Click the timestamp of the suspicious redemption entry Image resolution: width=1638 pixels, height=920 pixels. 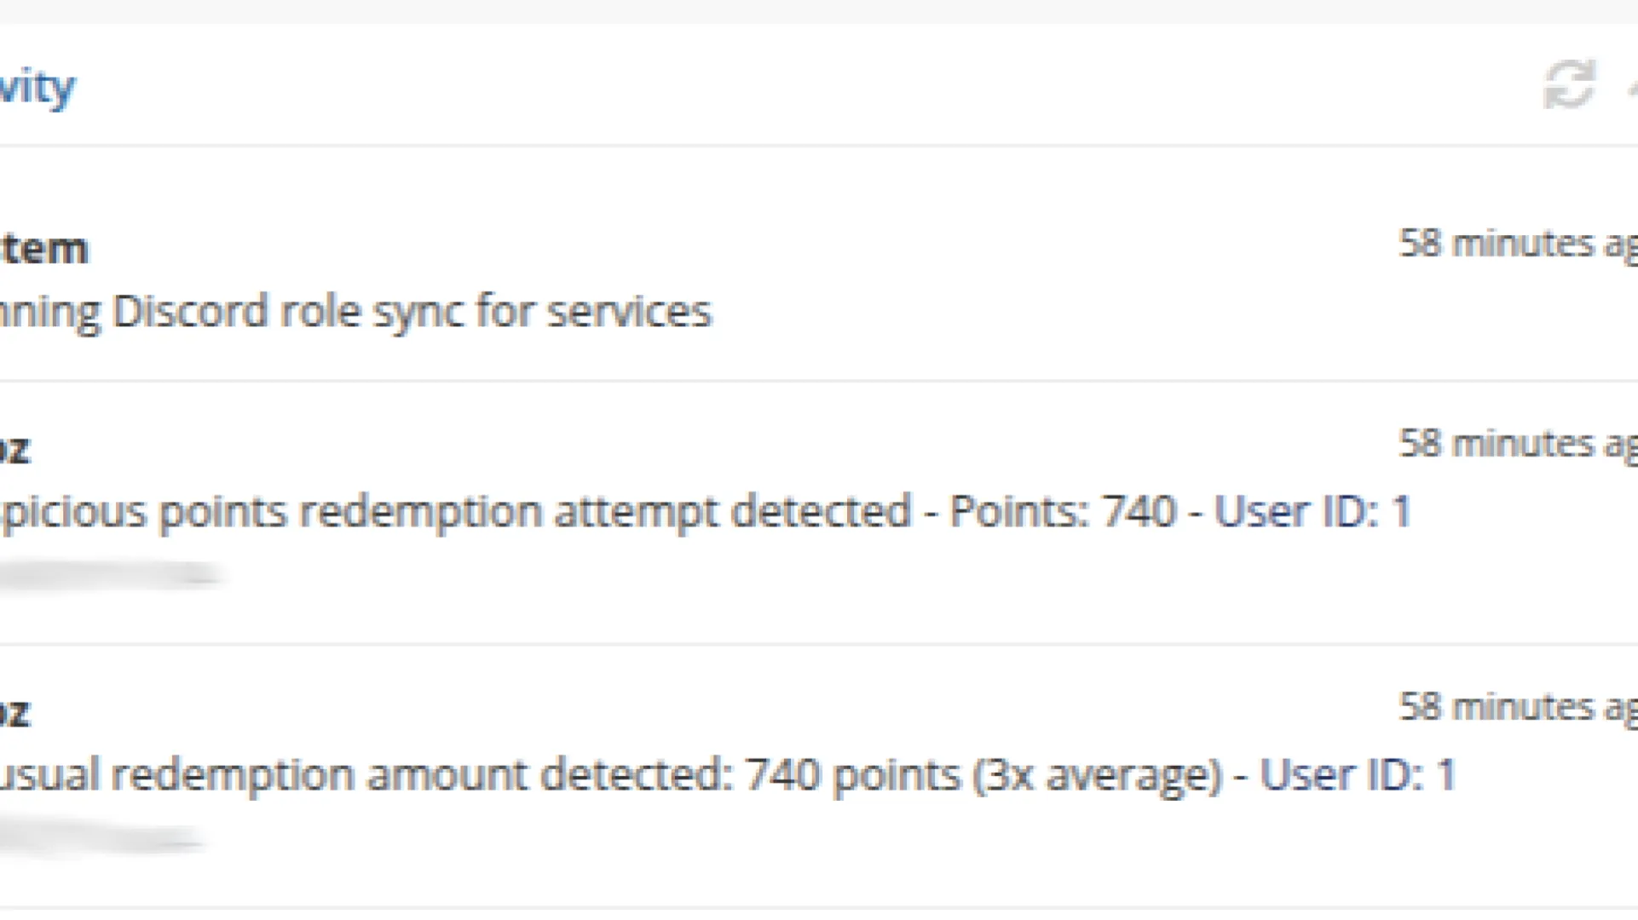point(1517,444)
